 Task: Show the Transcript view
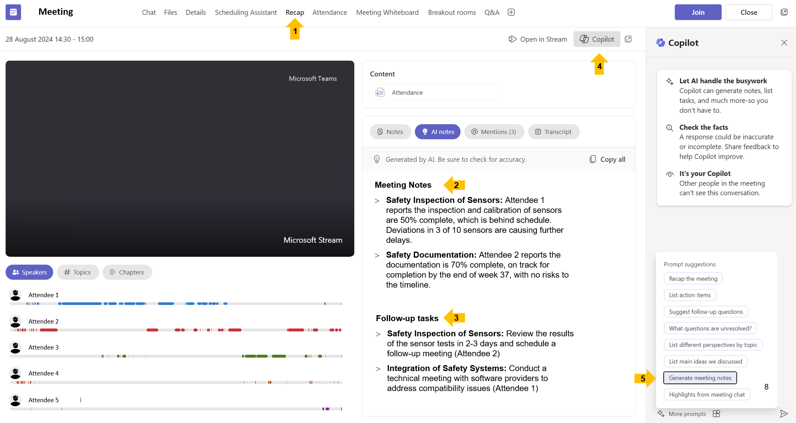[553, 132]
